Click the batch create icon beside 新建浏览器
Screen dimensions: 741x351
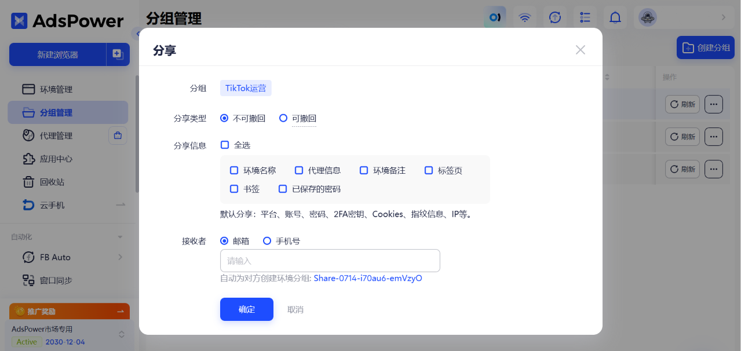coord(118,54)
